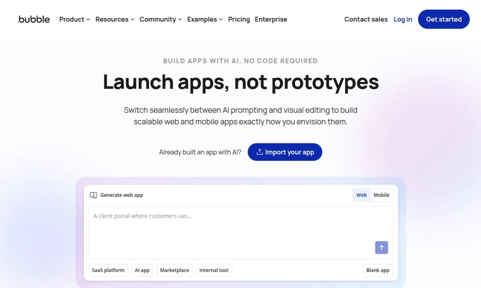
Task: Click the Get started button
Action: click(444, 19)
